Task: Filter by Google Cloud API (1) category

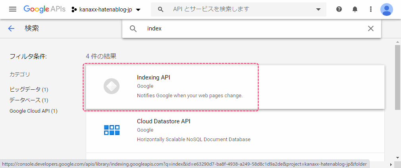Action: (x=33, y=111)
